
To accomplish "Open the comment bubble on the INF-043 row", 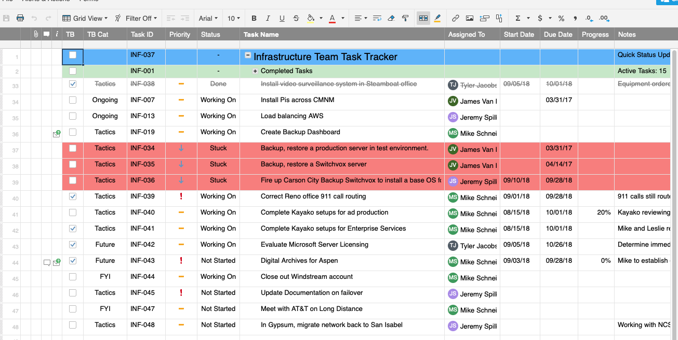I will 47,262.
